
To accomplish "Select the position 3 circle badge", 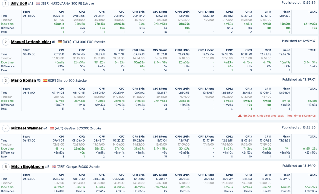I will pyautogui.click(x=6, y=80).
